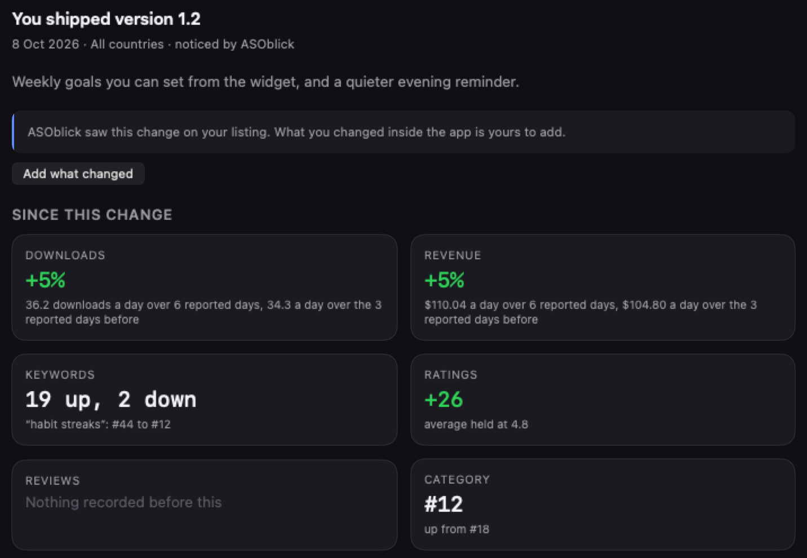Select the Keywords card showing 19 up
Image resolution: width=807 pixels, height=558 pixels.
click(205, 400)
